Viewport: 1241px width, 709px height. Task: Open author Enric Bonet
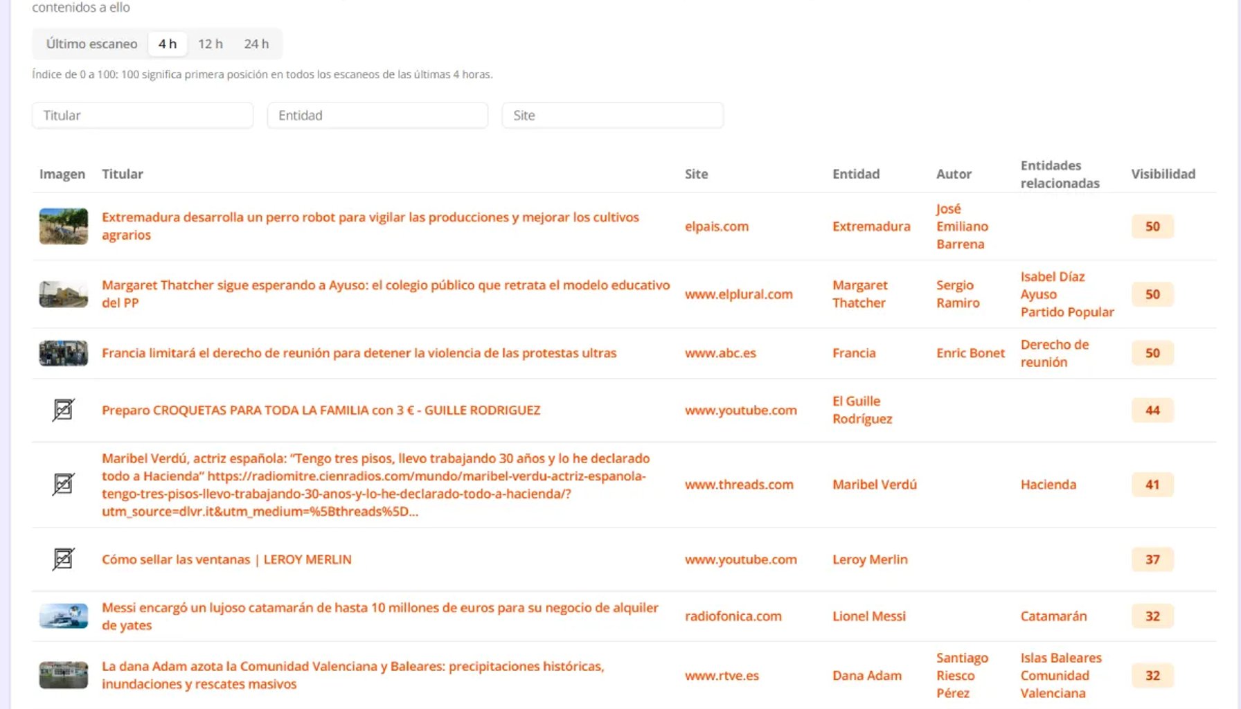[970, 353]
